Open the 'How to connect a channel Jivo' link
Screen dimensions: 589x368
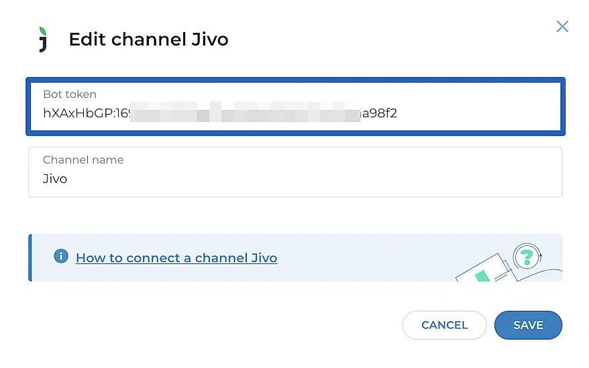pos(176,258)
